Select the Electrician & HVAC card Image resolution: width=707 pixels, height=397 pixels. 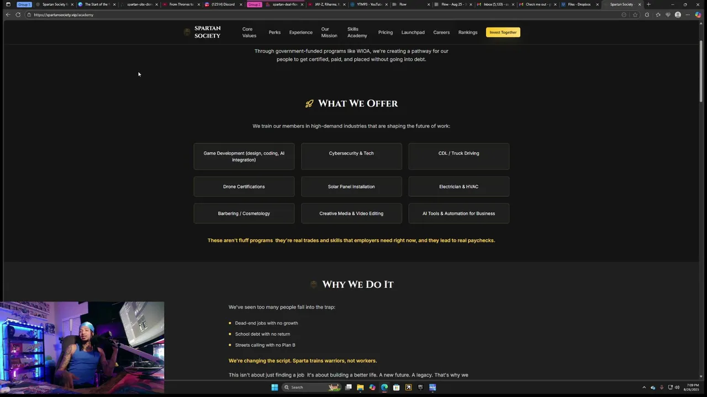point(458,187)
